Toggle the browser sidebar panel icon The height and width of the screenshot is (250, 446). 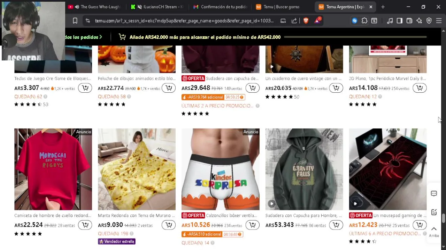click(400, 21)
